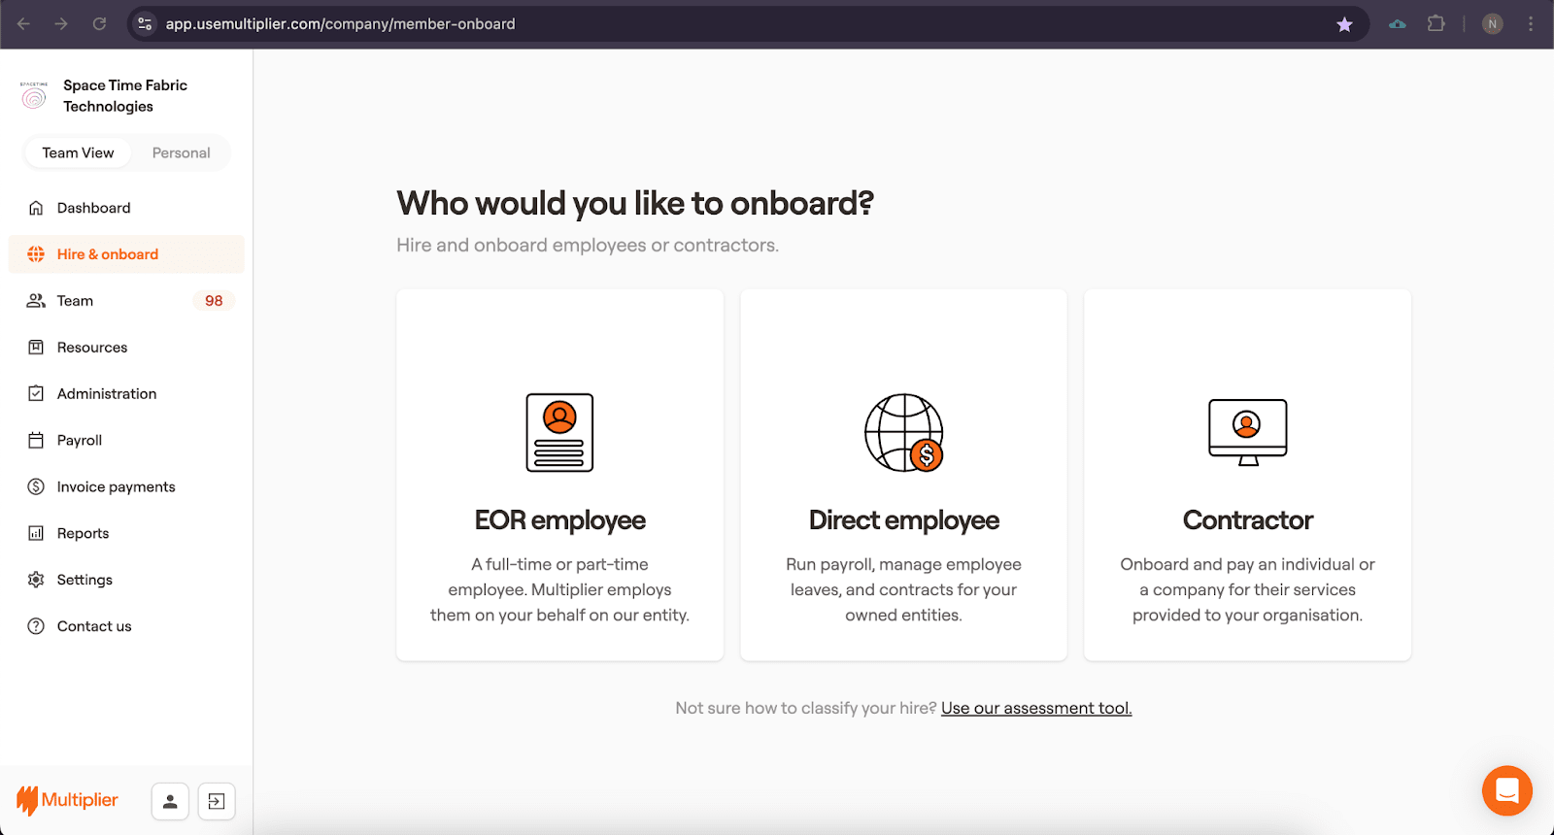This screenshot has width=1554, height=835.
Task: View Reports from sidebar
Action: click(x=126, y=534)
